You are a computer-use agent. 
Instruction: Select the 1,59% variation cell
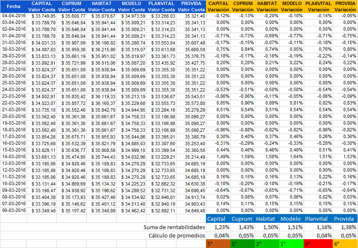(x=243, y=157)
